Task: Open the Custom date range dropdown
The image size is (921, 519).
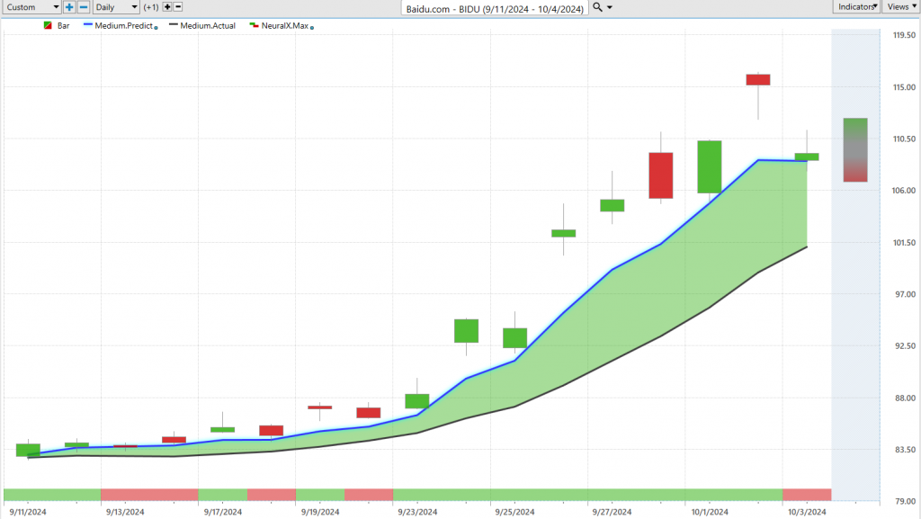Action: (31, 7)
